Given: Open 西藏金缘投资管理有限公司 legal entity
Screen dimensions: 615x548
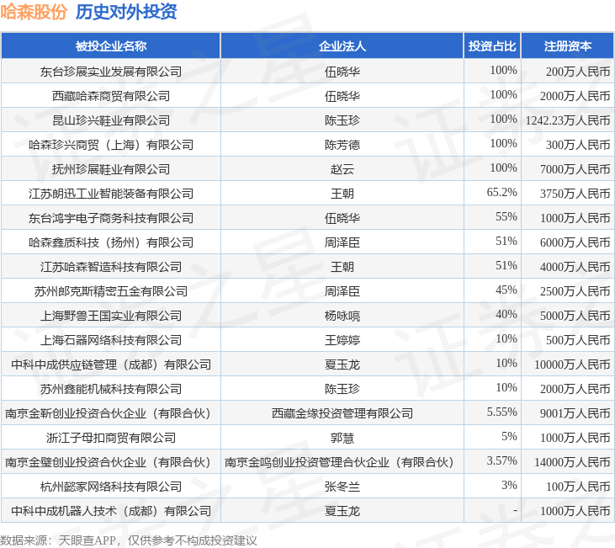Looking at the screenshot, I should point(342,413).
